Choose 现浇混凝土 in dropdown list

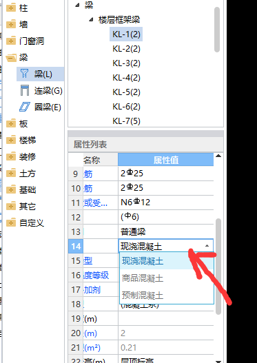pyautogui.click(x=167, y=261)
